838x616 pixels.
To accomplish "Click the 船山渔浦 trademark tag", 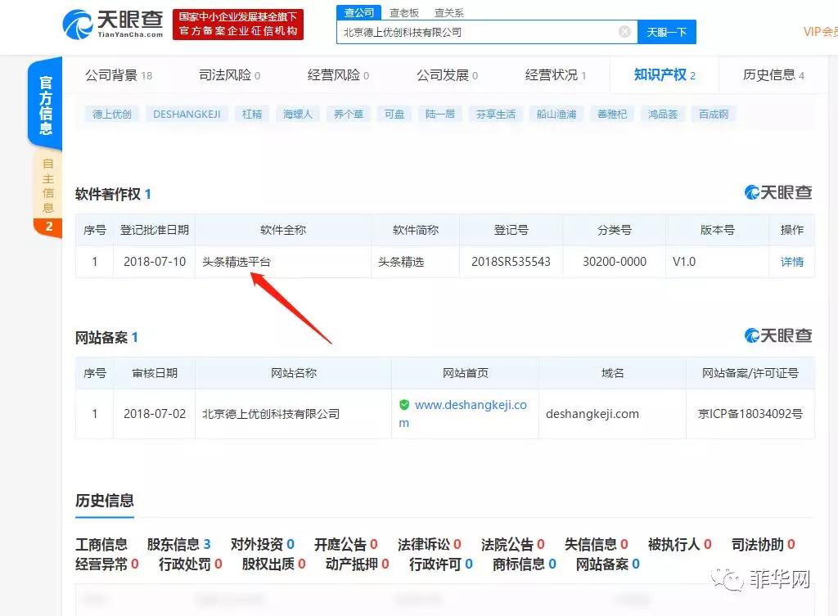I will pyautogui.click(x=556, y=114).
